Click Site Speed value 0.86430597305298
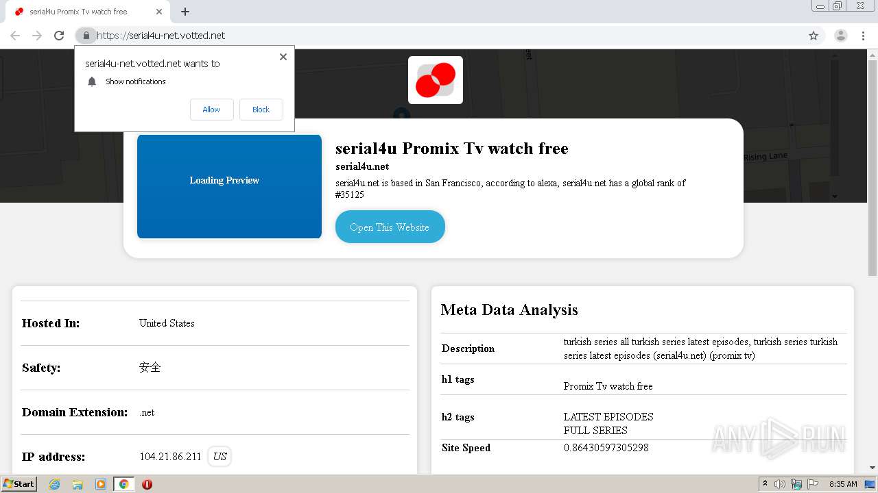This screenshot has width=878, height=493. [606, 448]
